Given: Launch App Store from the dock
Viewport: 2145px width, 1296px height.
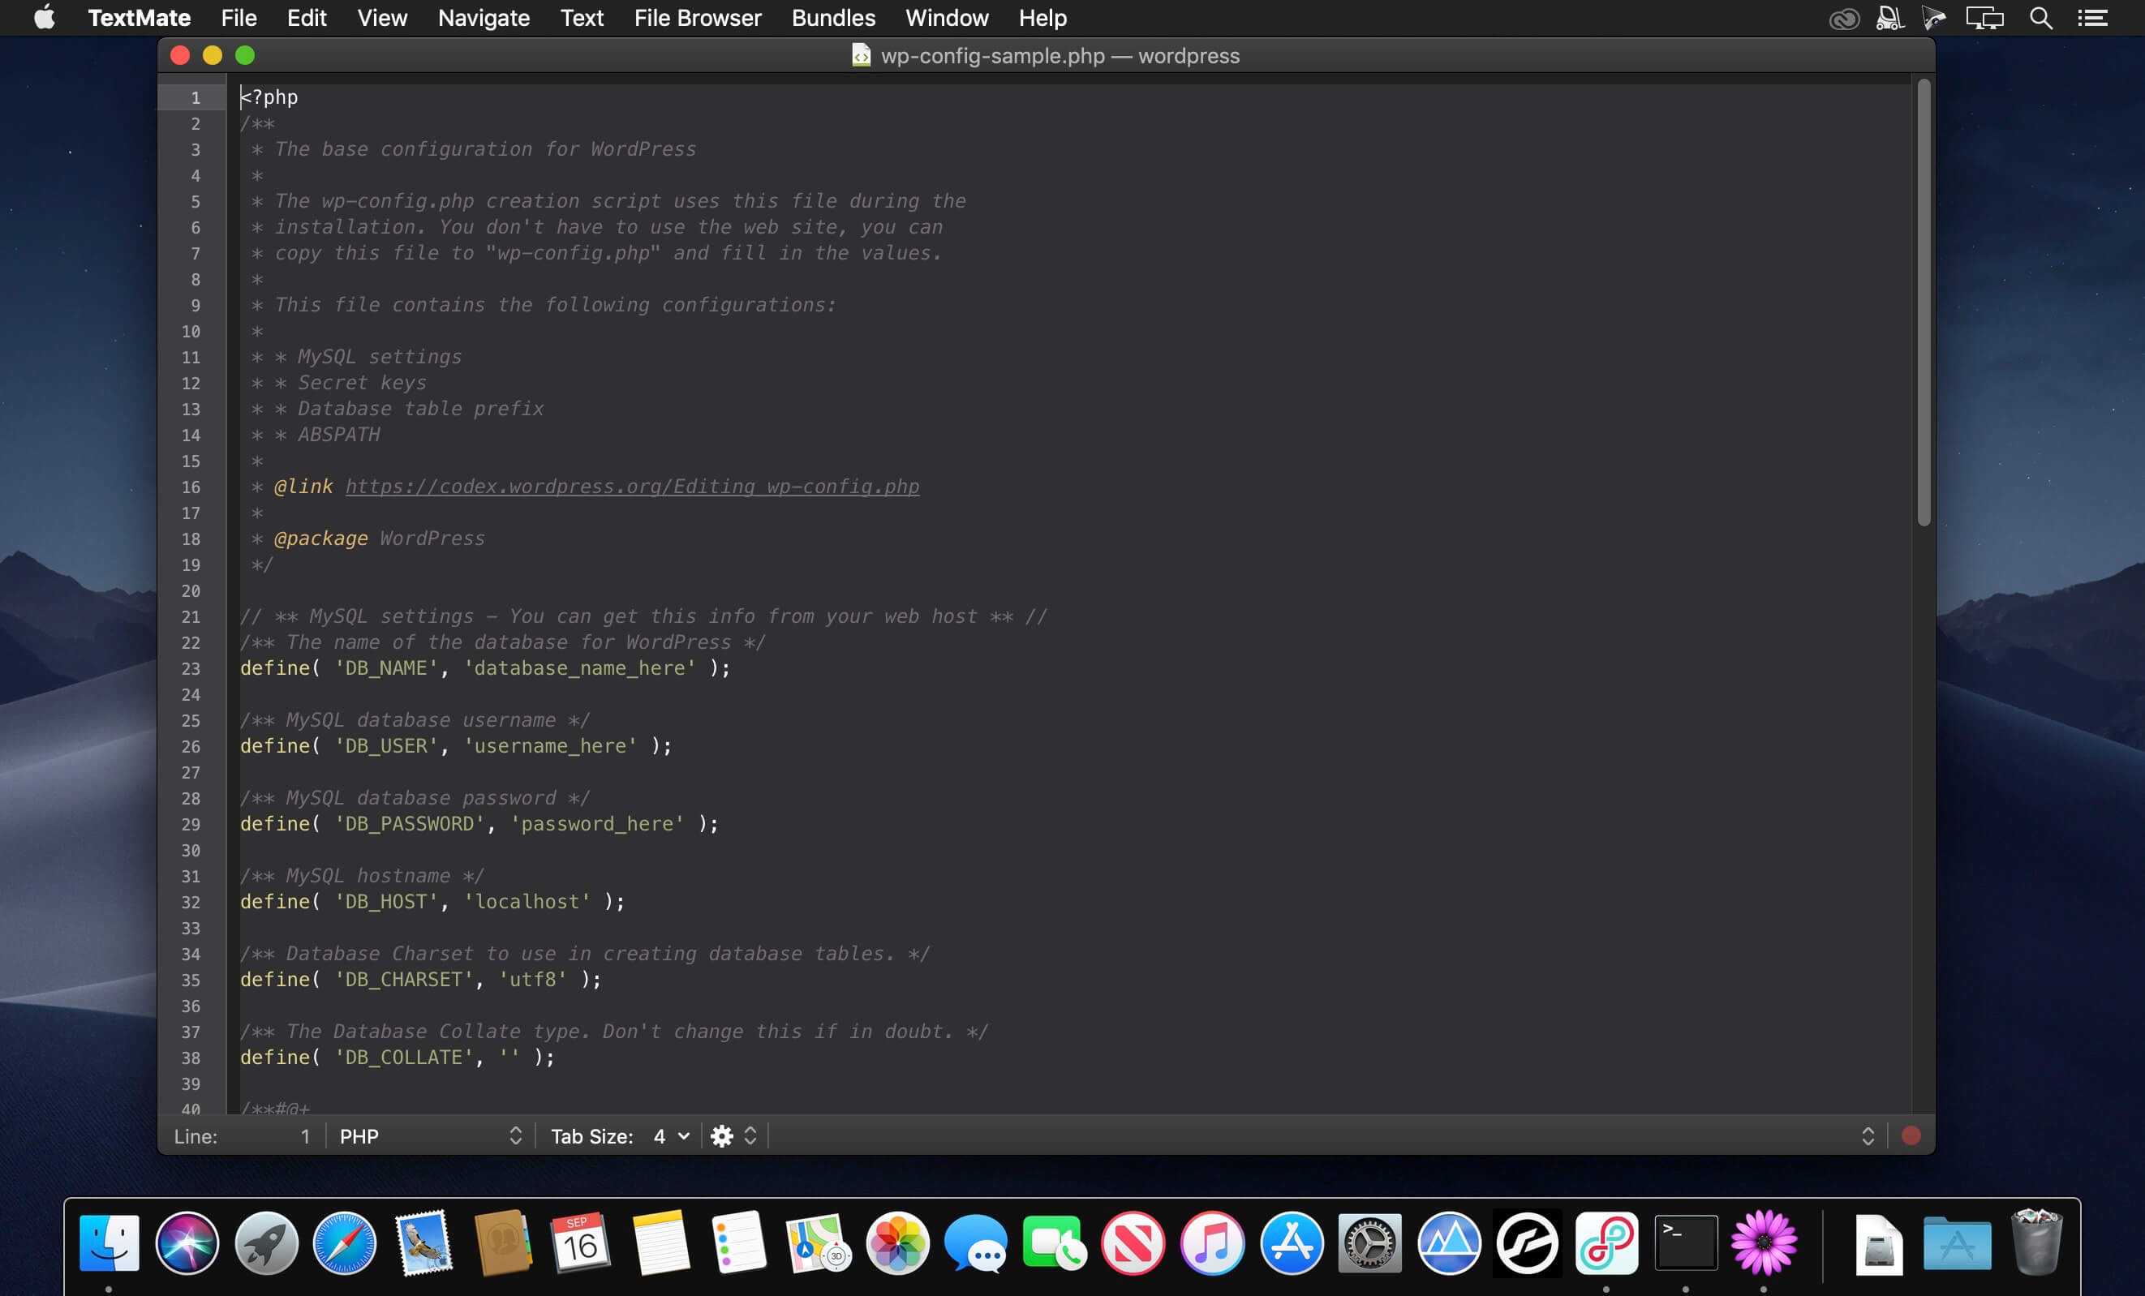Looking at the screenshot, I should click(x=1290, y=1241).
